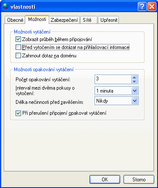Close the vlastnosti dialog with X
This screenshot has width=158, height=188.
(152, 6)
